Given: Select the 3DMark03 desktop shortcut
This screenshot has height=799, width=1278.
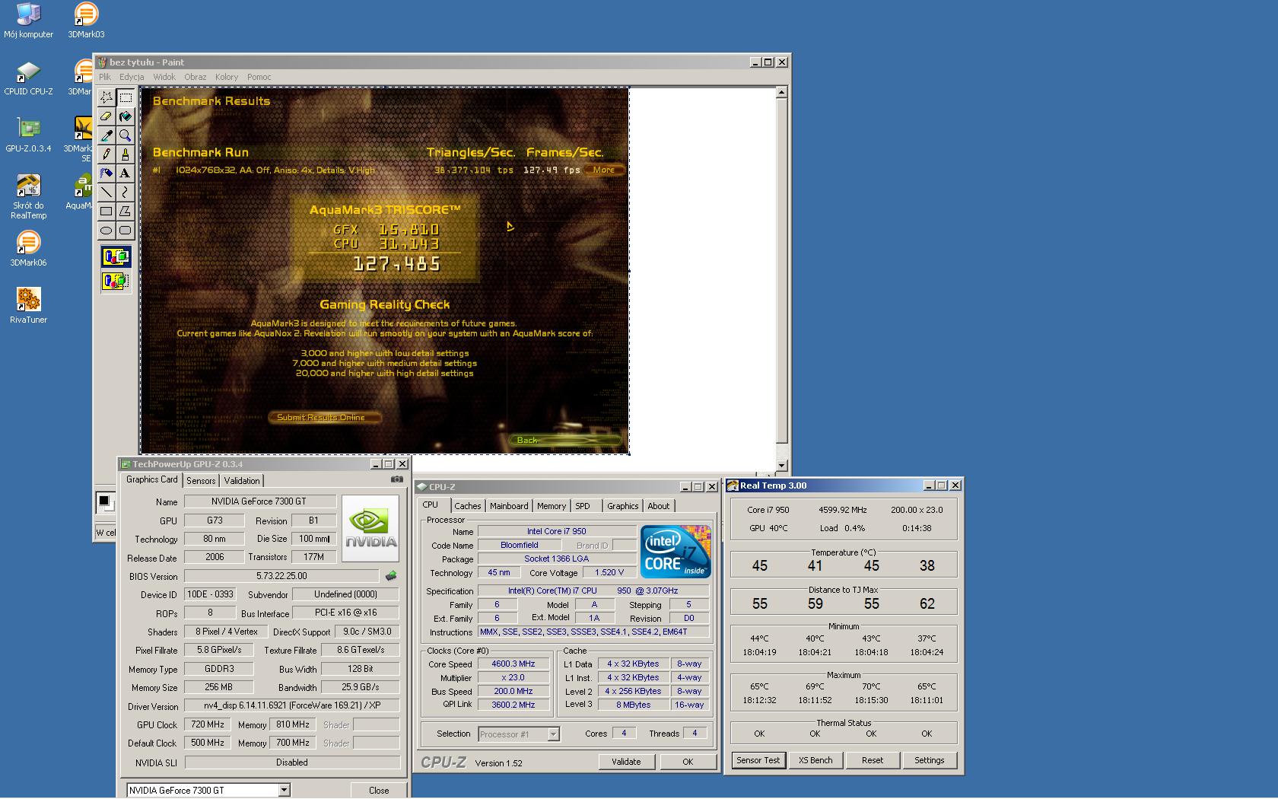Looking at the screenshot, I should point(86,21).
